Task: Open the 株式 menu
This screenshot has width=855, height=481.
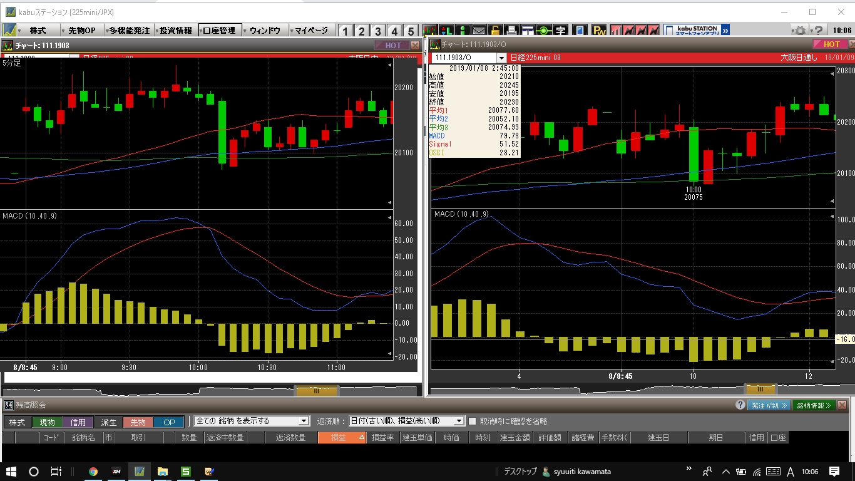Action: [x=38, y=30]
